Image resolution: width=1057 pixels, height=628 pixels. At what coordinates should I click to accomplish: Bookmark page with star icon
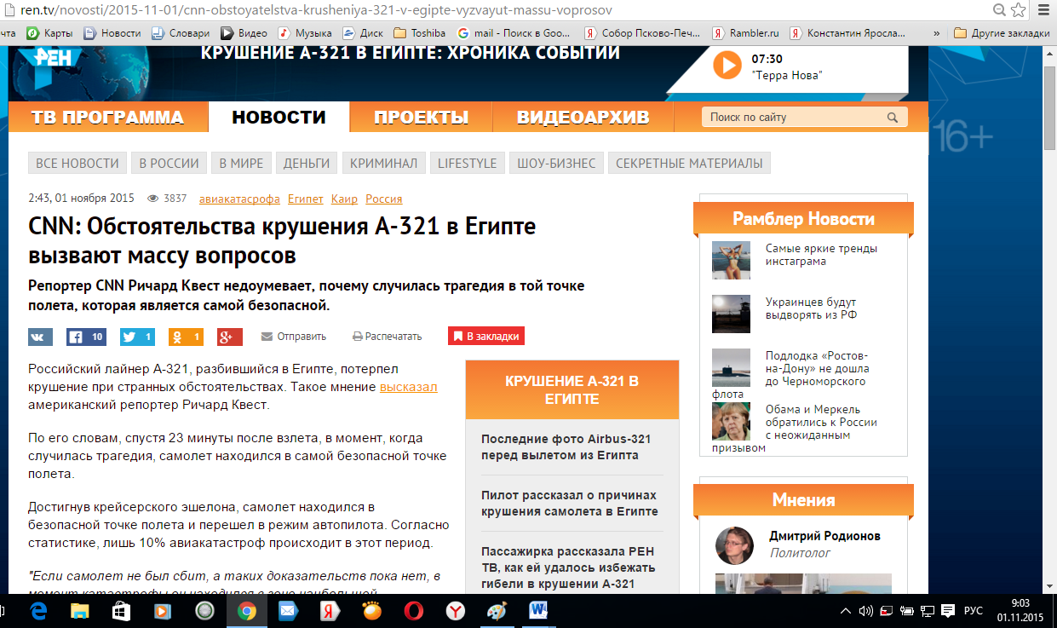click(x=1020, y=10)
